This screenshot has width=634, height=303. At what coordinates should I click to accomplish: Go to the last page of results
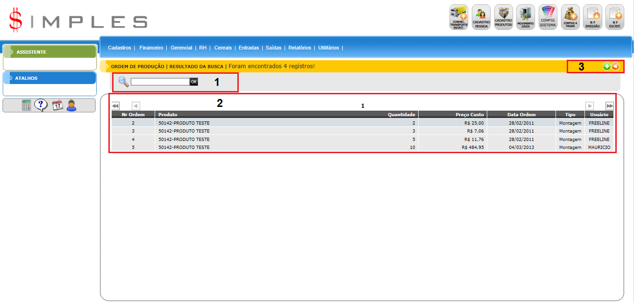tap(609, 106)
